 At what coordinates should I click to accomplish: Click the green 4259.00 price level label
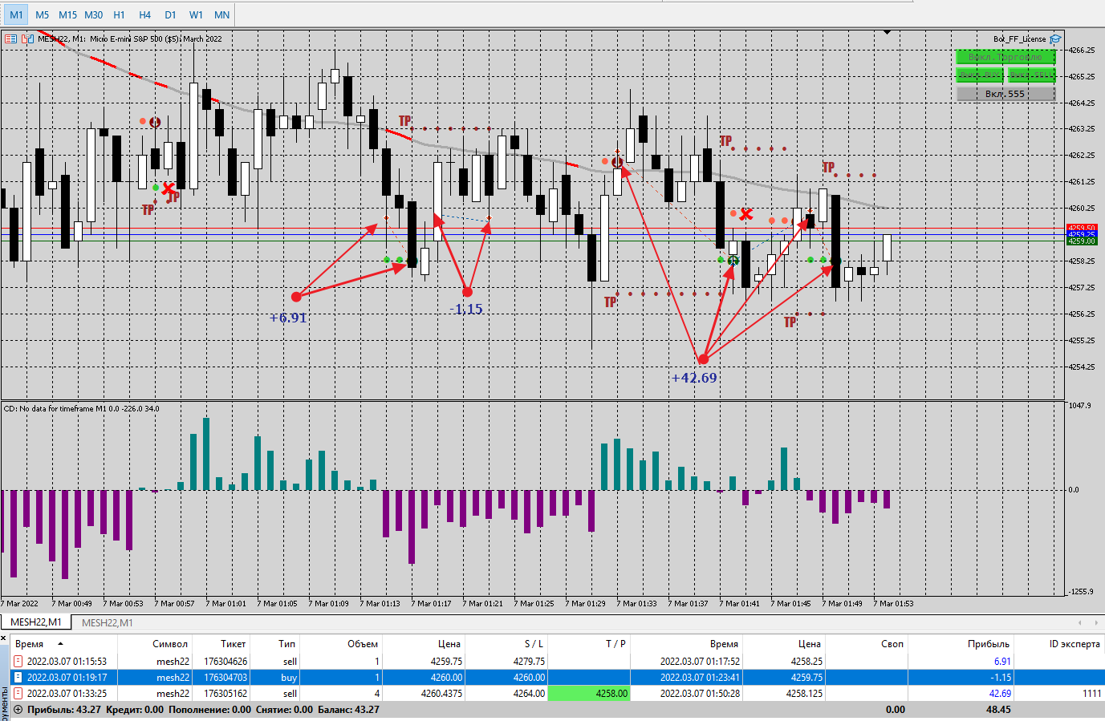click(x=1081, y=241)
